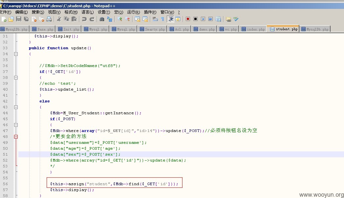Switch to the Init.php tab
Image resolution: width=344 pixels, height=198 pixels.
coord(69,29)
